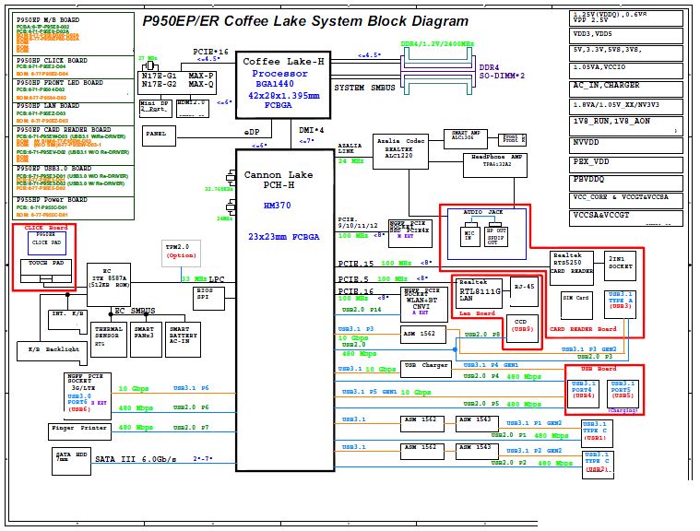Click the 'SMART BATTERY AC-IN' block
Image resolution: width=700 pixels, height=531 pixels.
[183, 339]
